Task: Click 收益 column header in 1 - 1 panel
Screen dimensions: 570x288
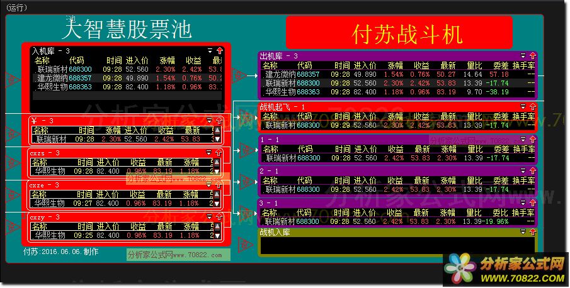Action: [396, 149]
